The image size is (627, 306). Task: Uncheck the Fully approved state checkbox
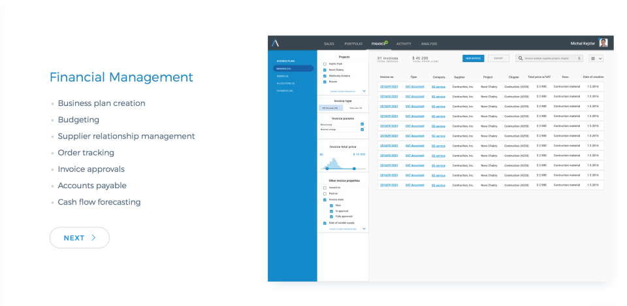pyautogui.click(x=332, y=216)
